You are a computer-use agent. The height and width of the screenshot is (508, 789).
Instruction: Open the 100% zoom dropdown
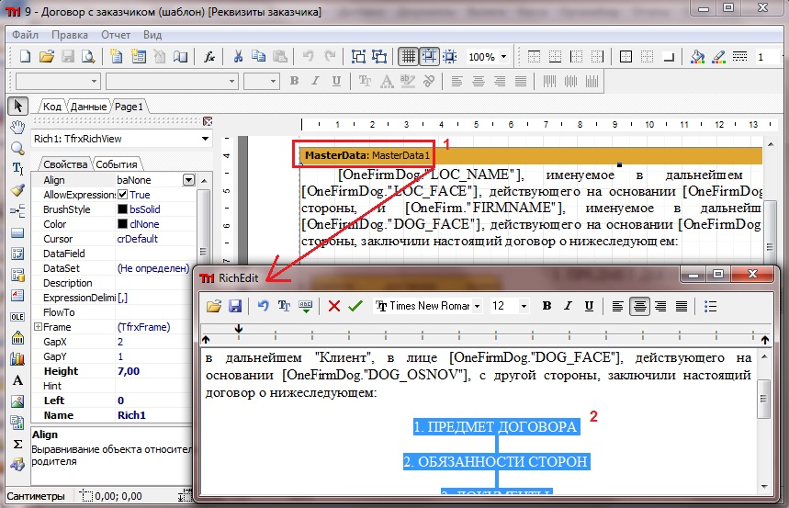(503, 56)
